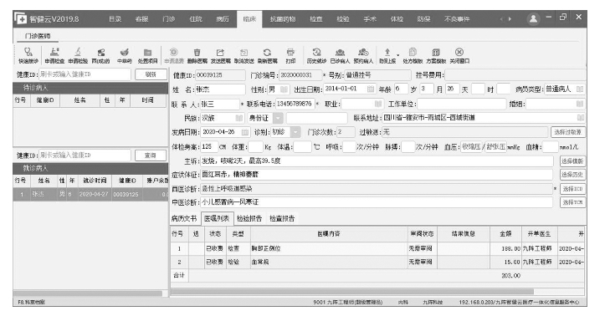Open the 发病日期 calendar picker

pos(244,132)
